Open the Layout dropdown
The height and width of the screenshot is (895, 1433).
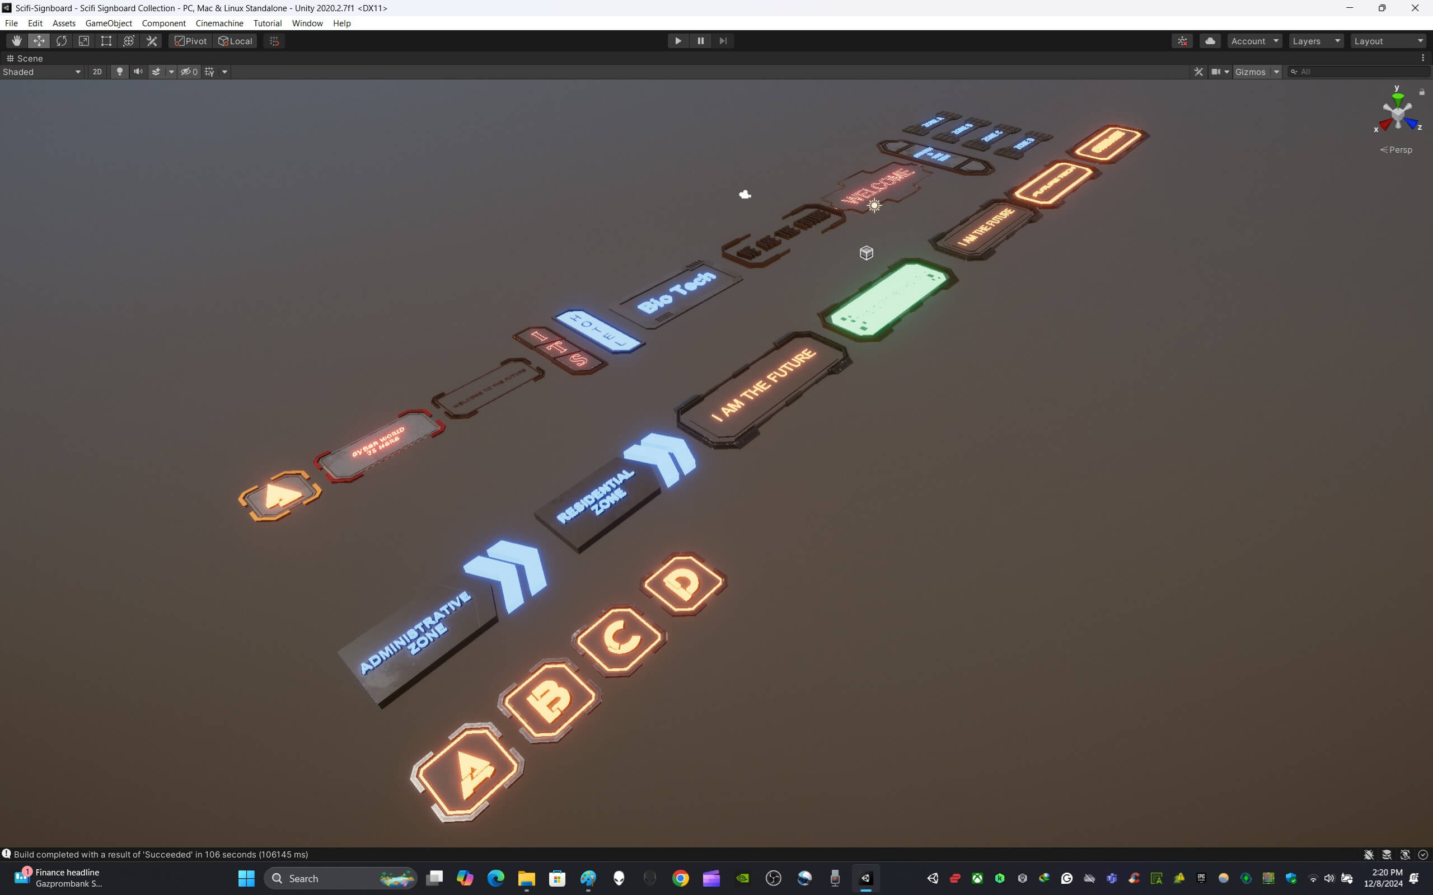point(1389,41)
